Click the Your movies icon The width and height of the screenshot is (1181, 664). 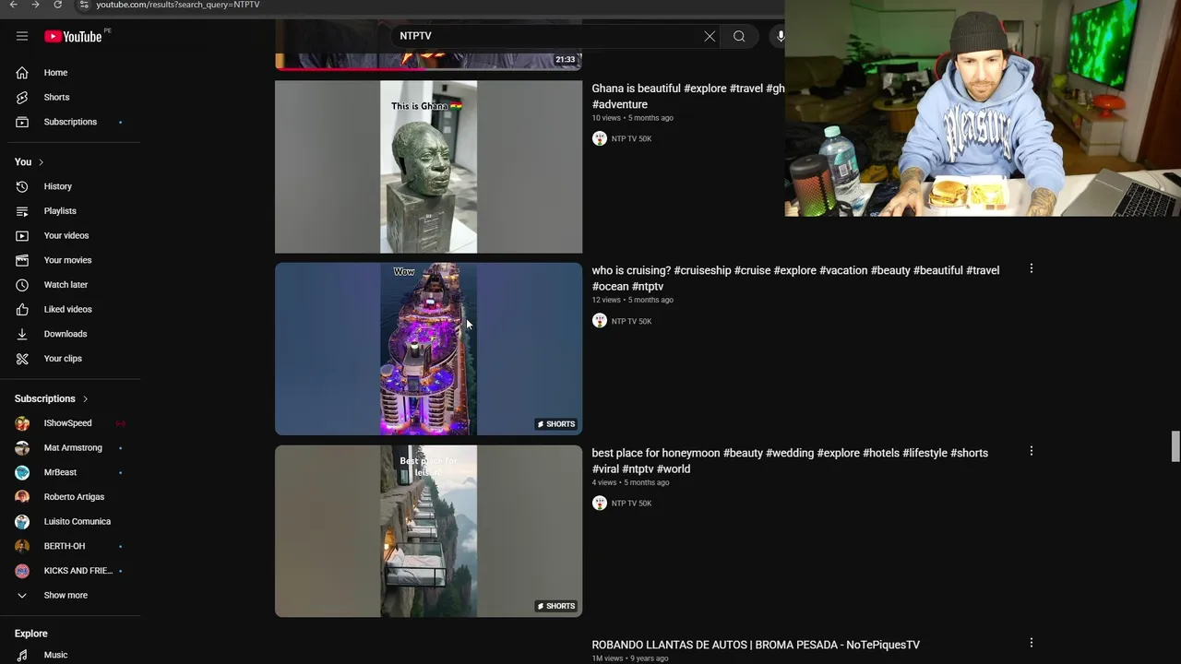[x=22, y=260]
